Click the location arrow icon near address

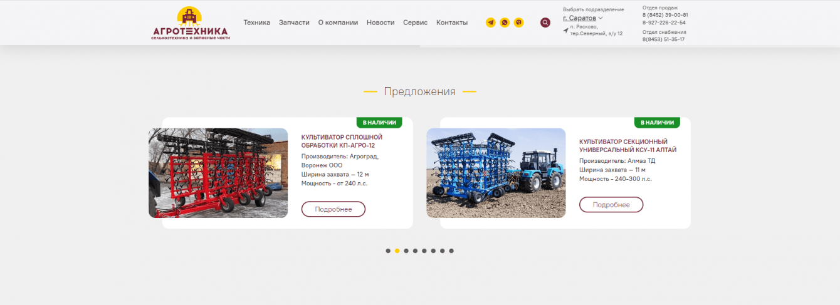[565, 29]
